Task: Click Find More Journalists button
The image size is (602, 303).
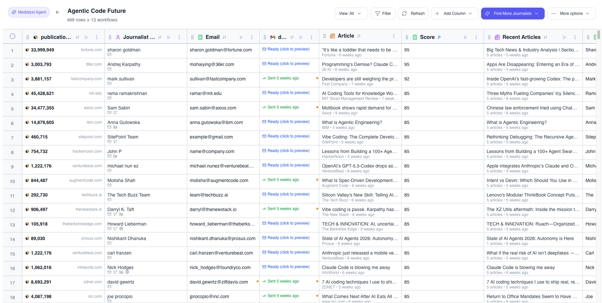Action: click(x=513, y=14)
